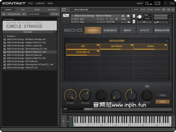Viewport: 176px width, 132px height.
Task: Mute the instrument with M button
Action: 134,21
